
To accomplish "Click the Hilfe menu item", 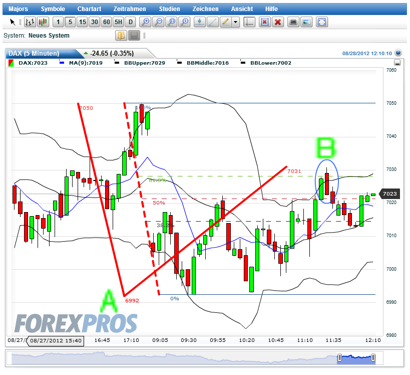I will [271, 9].
